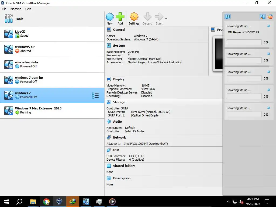276x207 pixels.
Task: Open the Shared folders heading link
Action: click(x=124, y=166)
